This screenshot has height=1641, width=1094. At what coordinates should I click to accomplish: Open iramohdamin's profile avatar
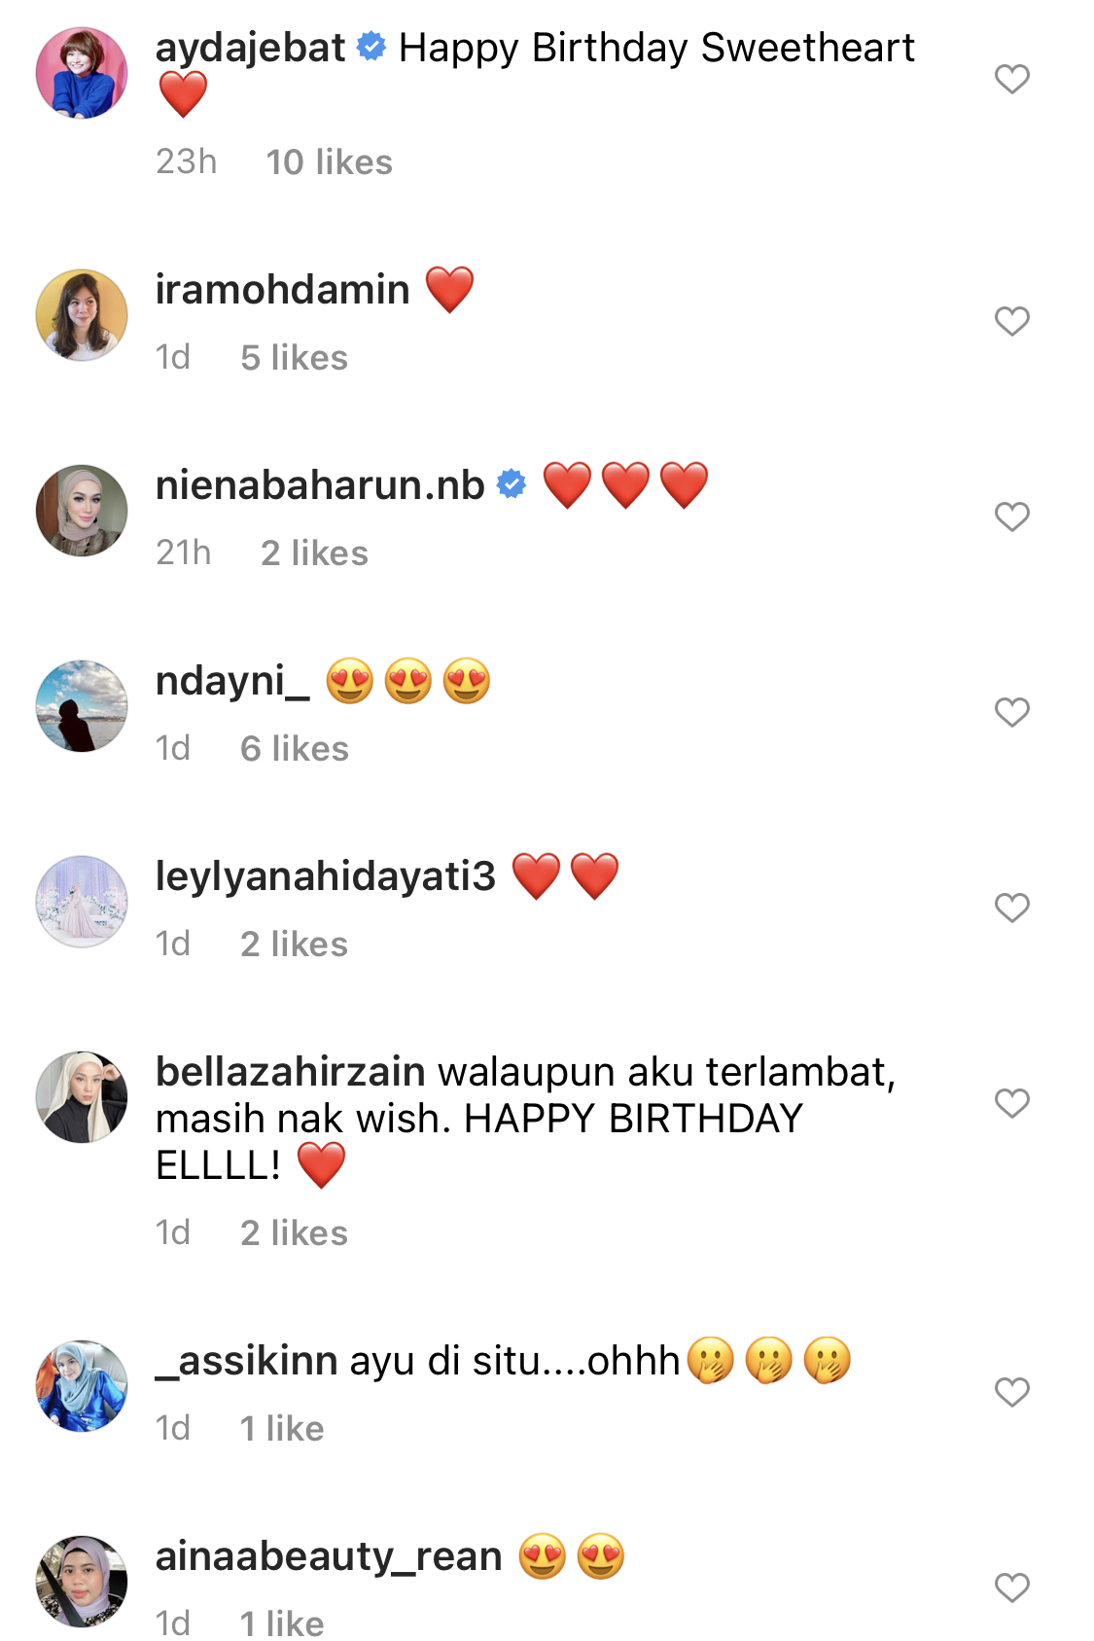click(82, 315)
